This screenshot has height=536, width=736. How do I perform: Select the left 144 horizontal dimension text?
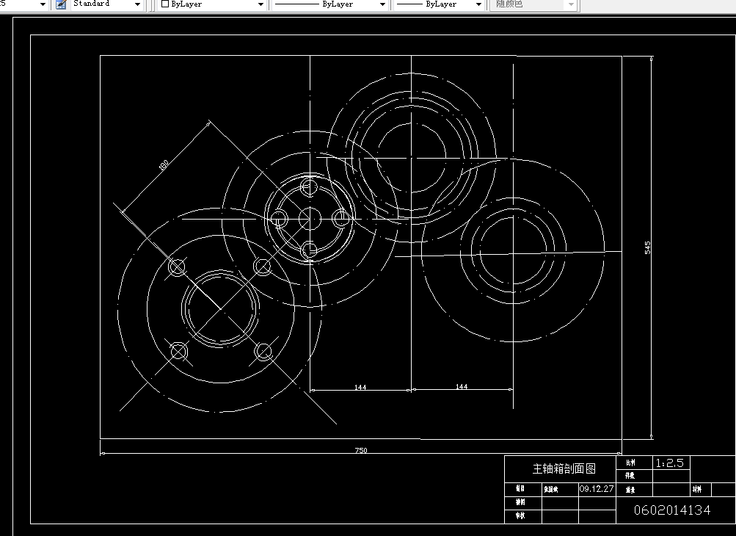pos(360,387)
